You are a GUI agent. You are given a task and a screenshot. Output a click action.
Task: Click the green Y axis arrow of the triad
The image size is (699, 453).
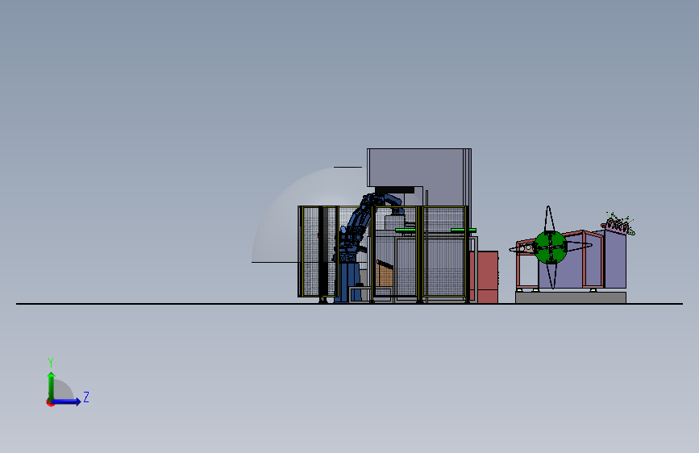click(52, 386)
